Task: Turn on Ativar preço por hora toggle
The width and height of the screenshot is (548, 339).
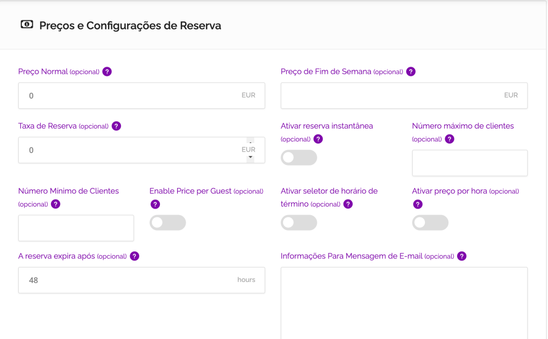Action: pyautogui.click(x=430, y=223)
